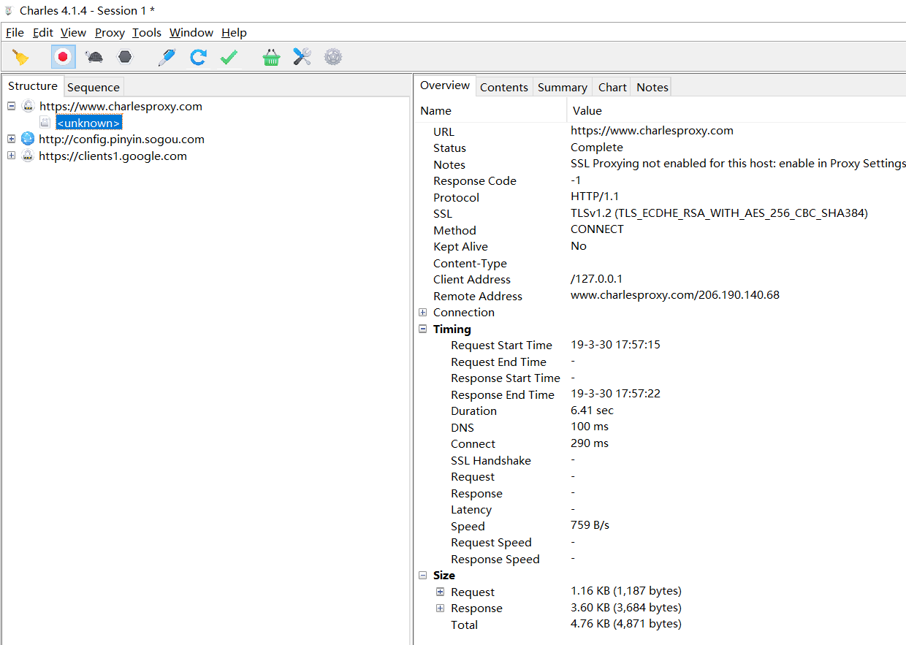Click the green Validate checkmark icon

point(229,57)
